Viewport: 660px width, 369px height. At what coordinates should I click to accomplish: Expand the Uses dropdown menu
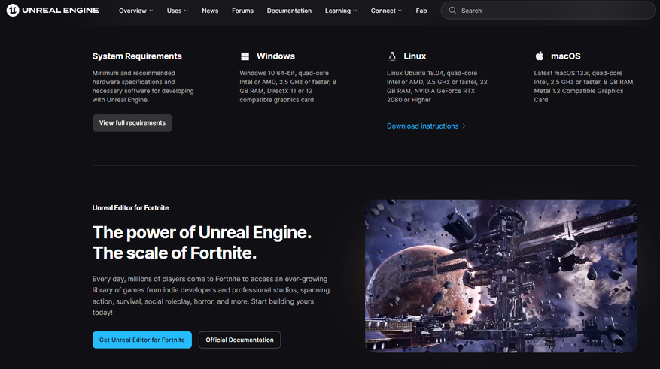(x=177, y=11)
